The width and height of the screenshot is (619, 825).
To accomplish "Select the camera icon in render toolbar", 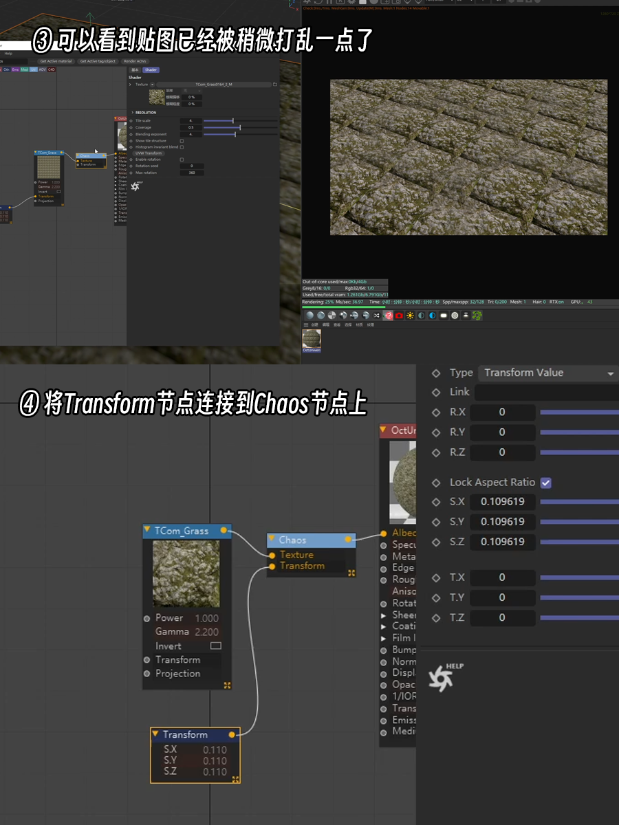I will pyautogui.click(x=399, y=316).
